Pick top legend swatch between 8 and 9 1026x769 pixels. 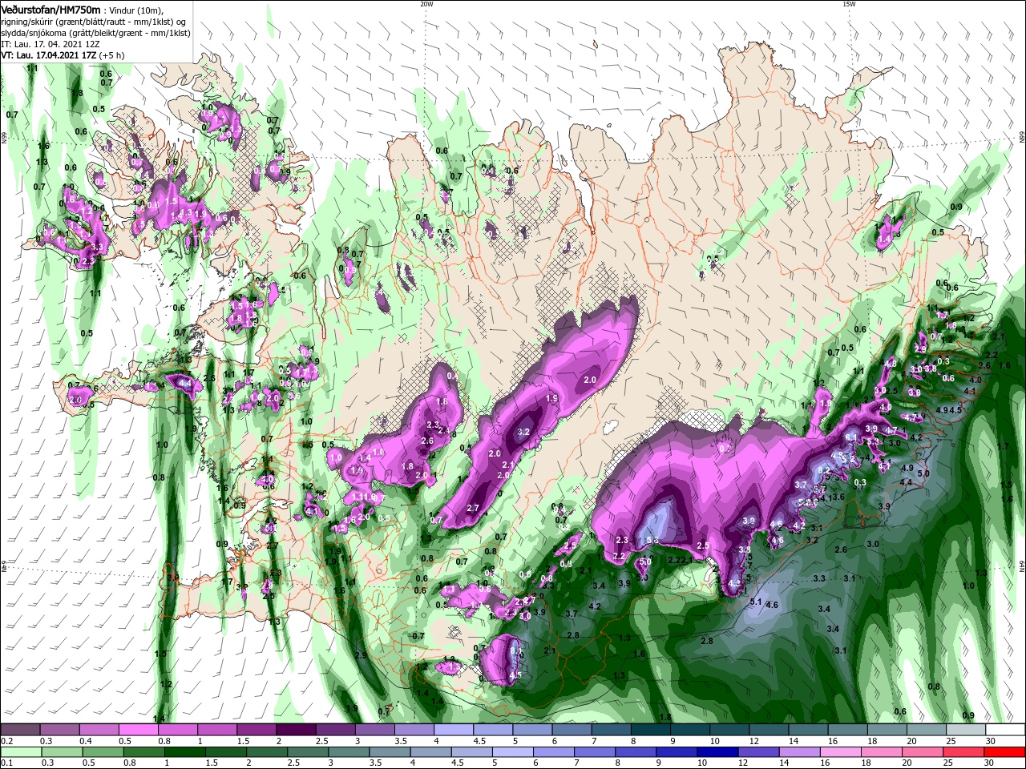(651, 730)
